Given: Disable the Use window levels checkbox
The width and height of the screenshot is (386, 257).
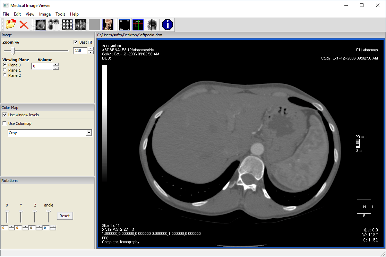Looking at the screenshot, I should [x=5, y=114].
